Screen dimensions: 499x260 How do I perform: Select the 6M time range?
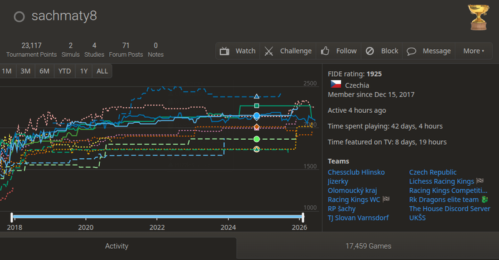pos(44,71)
